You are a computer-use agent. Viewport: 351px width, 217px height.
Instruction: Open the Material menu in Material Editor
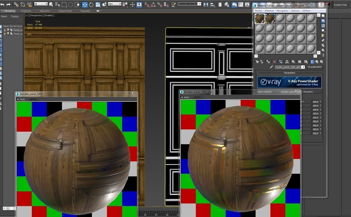coord(269,11)
